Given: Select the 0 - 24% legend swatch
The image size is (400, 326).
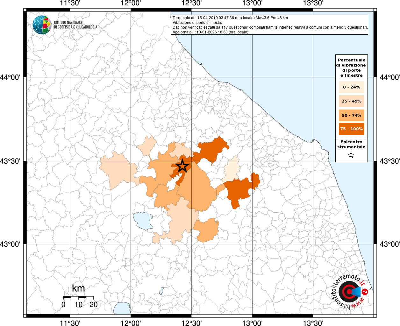Looking at the screenshot, I should [351, 87].
